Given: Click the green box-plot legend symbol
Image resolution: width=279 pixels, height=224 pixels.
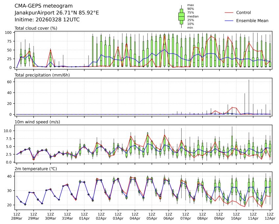Looking at the screenshot, I should click(x=181, y=16).
